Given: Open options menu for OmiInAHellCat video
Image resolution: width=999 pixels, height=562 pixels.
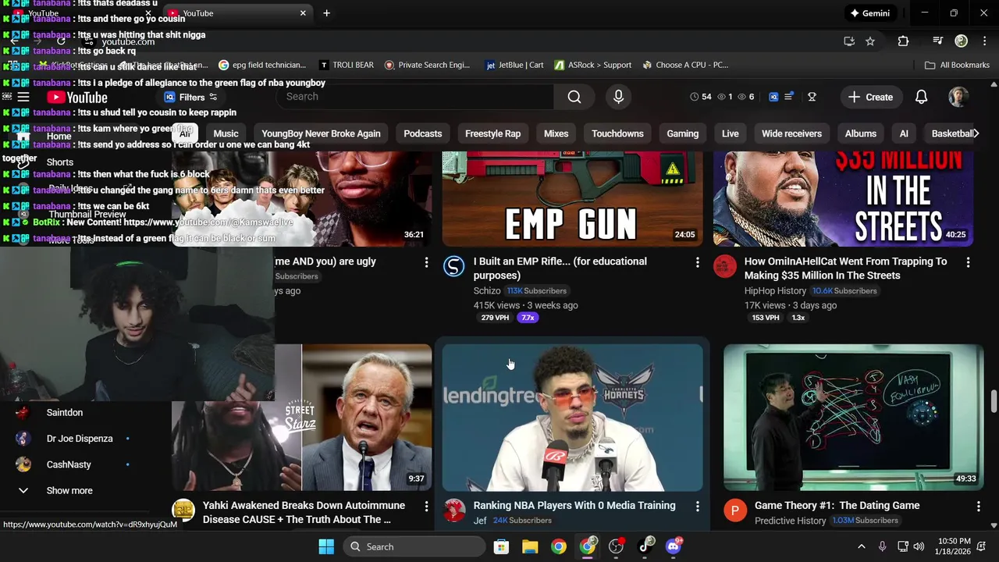Looking at the screenshot, I should [x=968, y=262].
